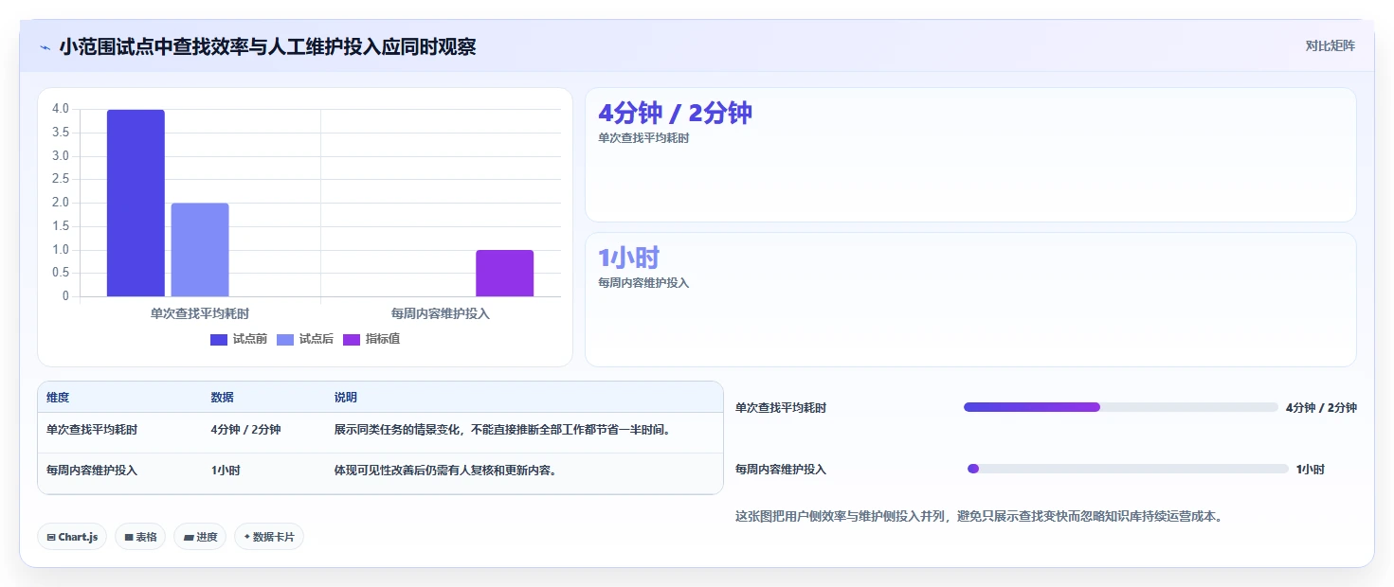Click the 每周内容维护投入 progress bar
Screen dimensions: 1394x587
[x=1128, y=469]
